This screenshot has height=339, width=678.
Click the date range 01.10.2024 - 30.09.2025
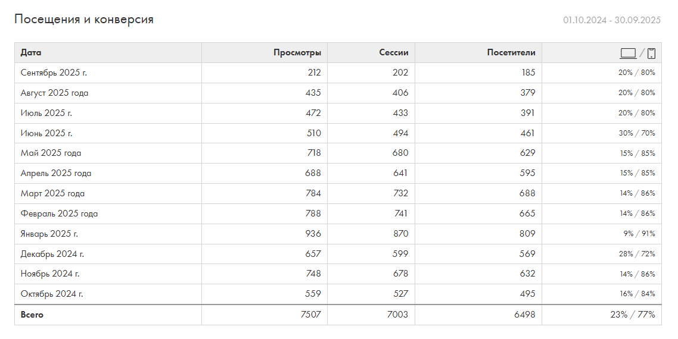(612, 20)
